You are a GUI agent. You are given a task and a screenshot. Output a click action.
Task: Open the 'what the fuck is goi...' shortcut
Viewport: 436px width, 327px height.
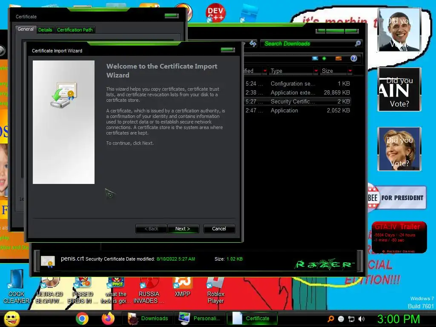tap(116, 290)
